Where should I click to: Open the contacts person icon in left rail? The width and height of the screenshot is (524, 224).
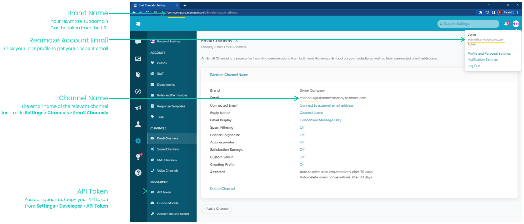pyautogui.click(x=138, y=124)
